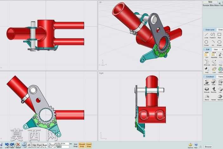
Task: Click the coordinates input field
Action: [59, 144]
